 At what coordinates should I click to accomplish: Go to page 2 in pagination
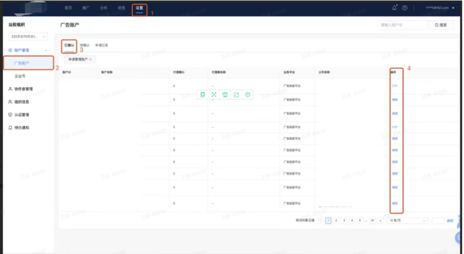click(x=336, y=221)
